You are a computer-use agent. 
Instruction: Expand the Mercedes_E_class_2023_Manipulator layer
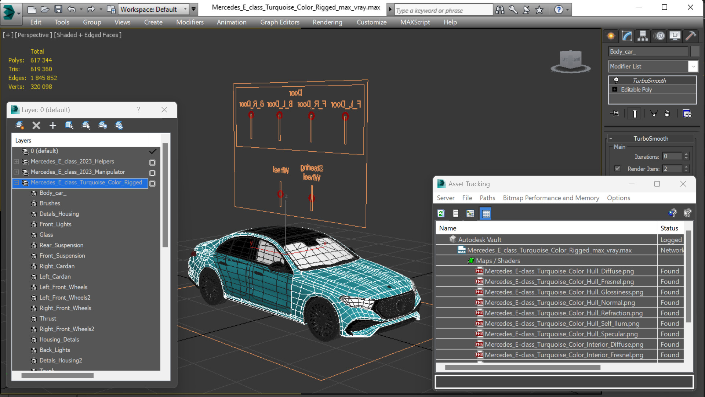(17, 172)
